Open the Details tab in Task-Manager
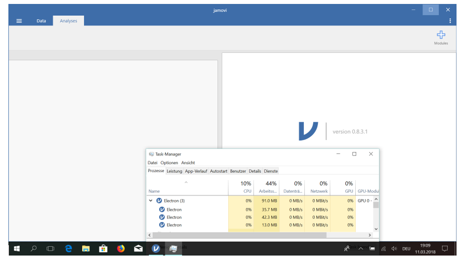459x258 pixels. 254,171
